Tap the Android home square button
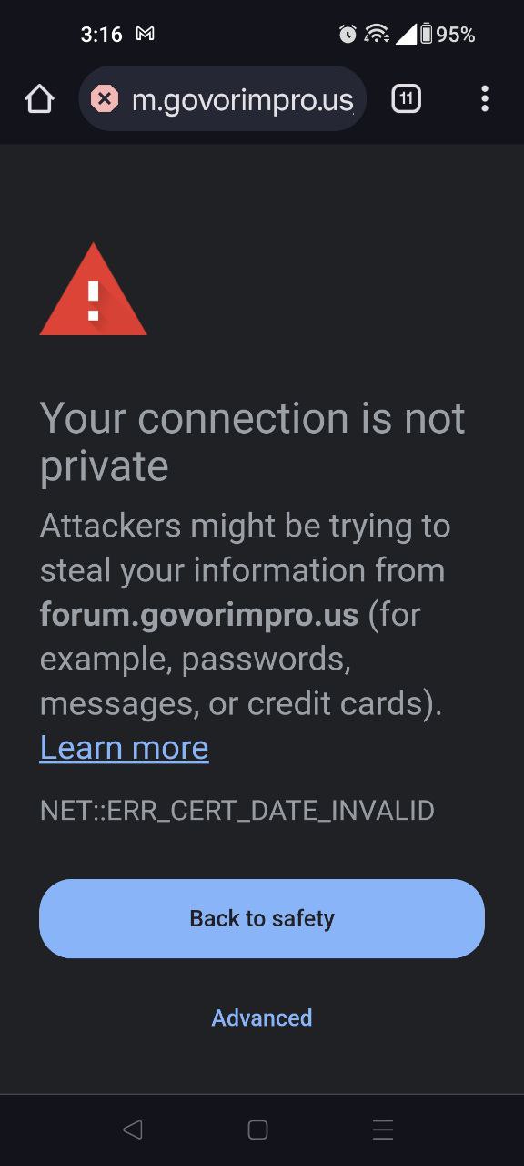Image resolution: width=524 pixels, height=1166 pixels. click(258, 1130)
